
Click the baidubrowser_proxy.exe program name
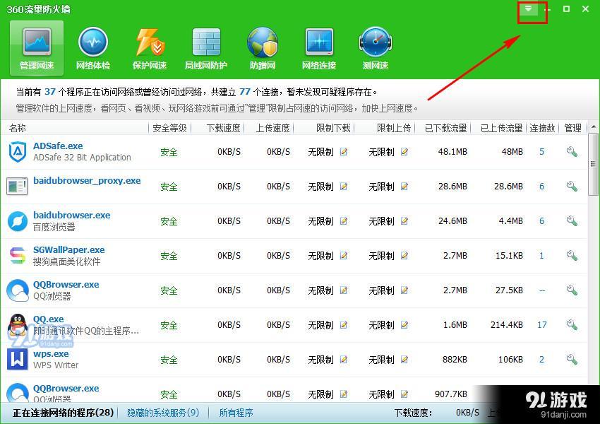click(87, 181)
